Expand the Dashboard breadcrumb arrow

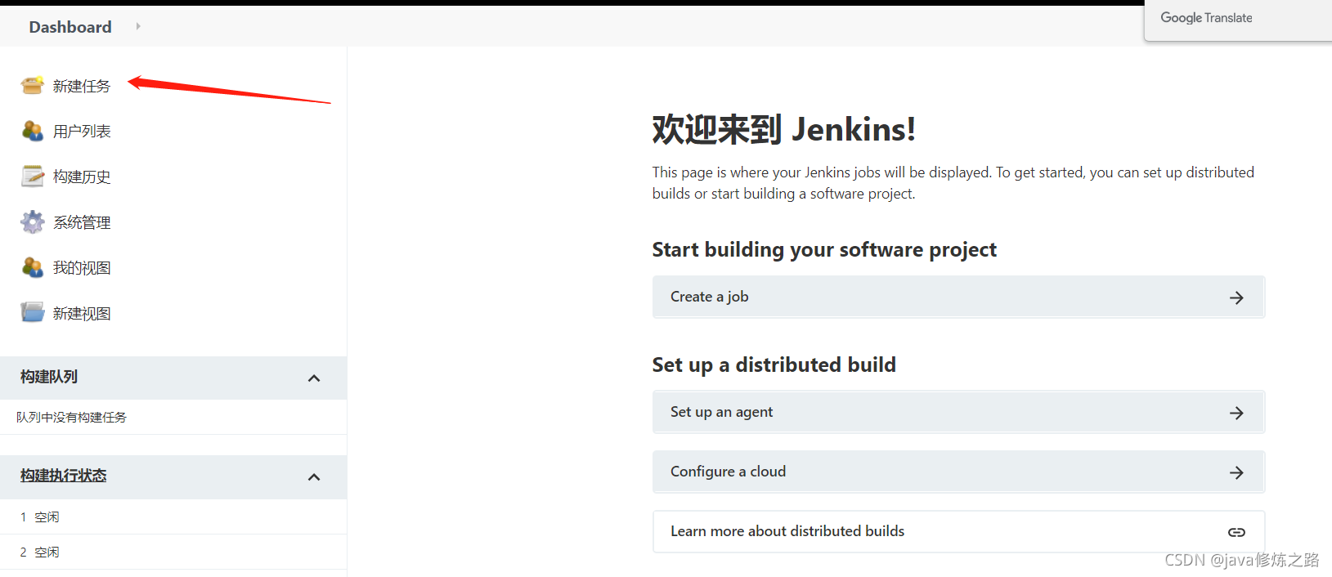[138, 26]
